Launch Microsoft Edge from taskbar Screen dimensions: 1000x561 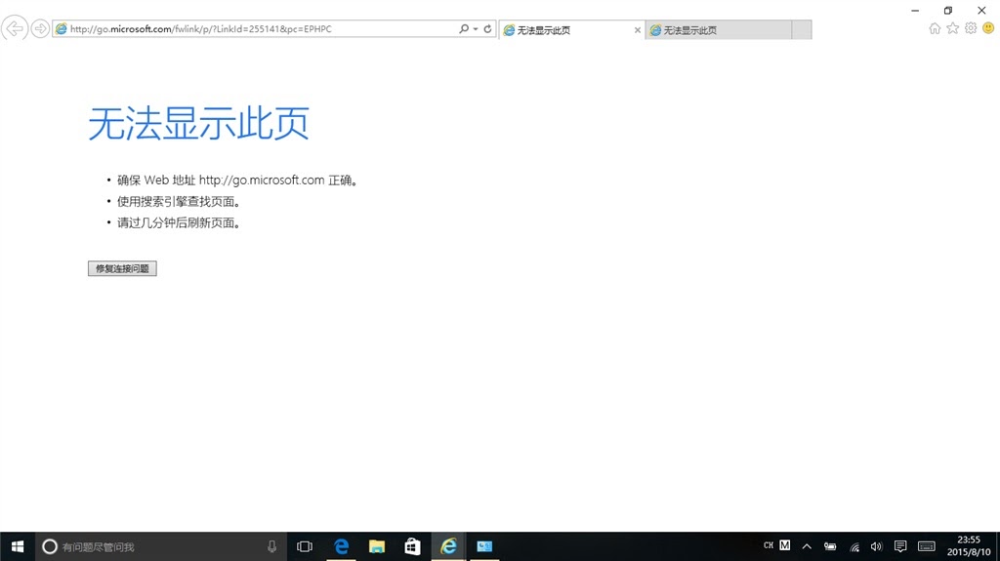tap(341, 546)
